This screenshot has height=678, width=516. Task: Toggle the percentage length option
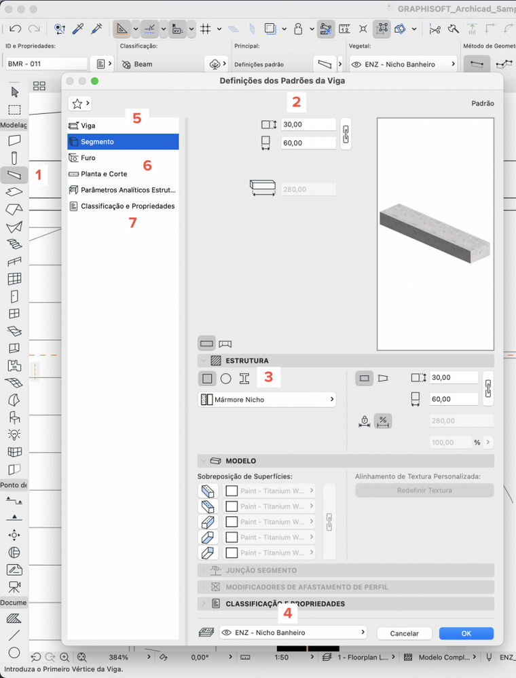click(383, 421)
